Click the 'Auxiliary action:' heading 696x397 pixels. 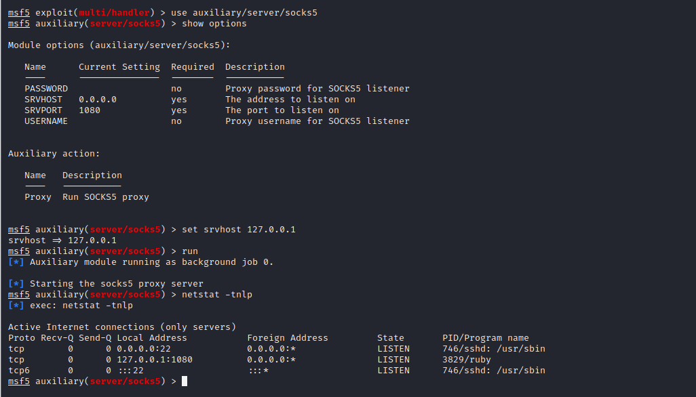(x=54, y=154)
